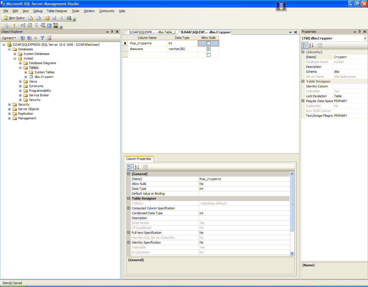Expand Regular Data Space Specification property
Viewport: 368px width, 287px height.
[x=303, y=101]
